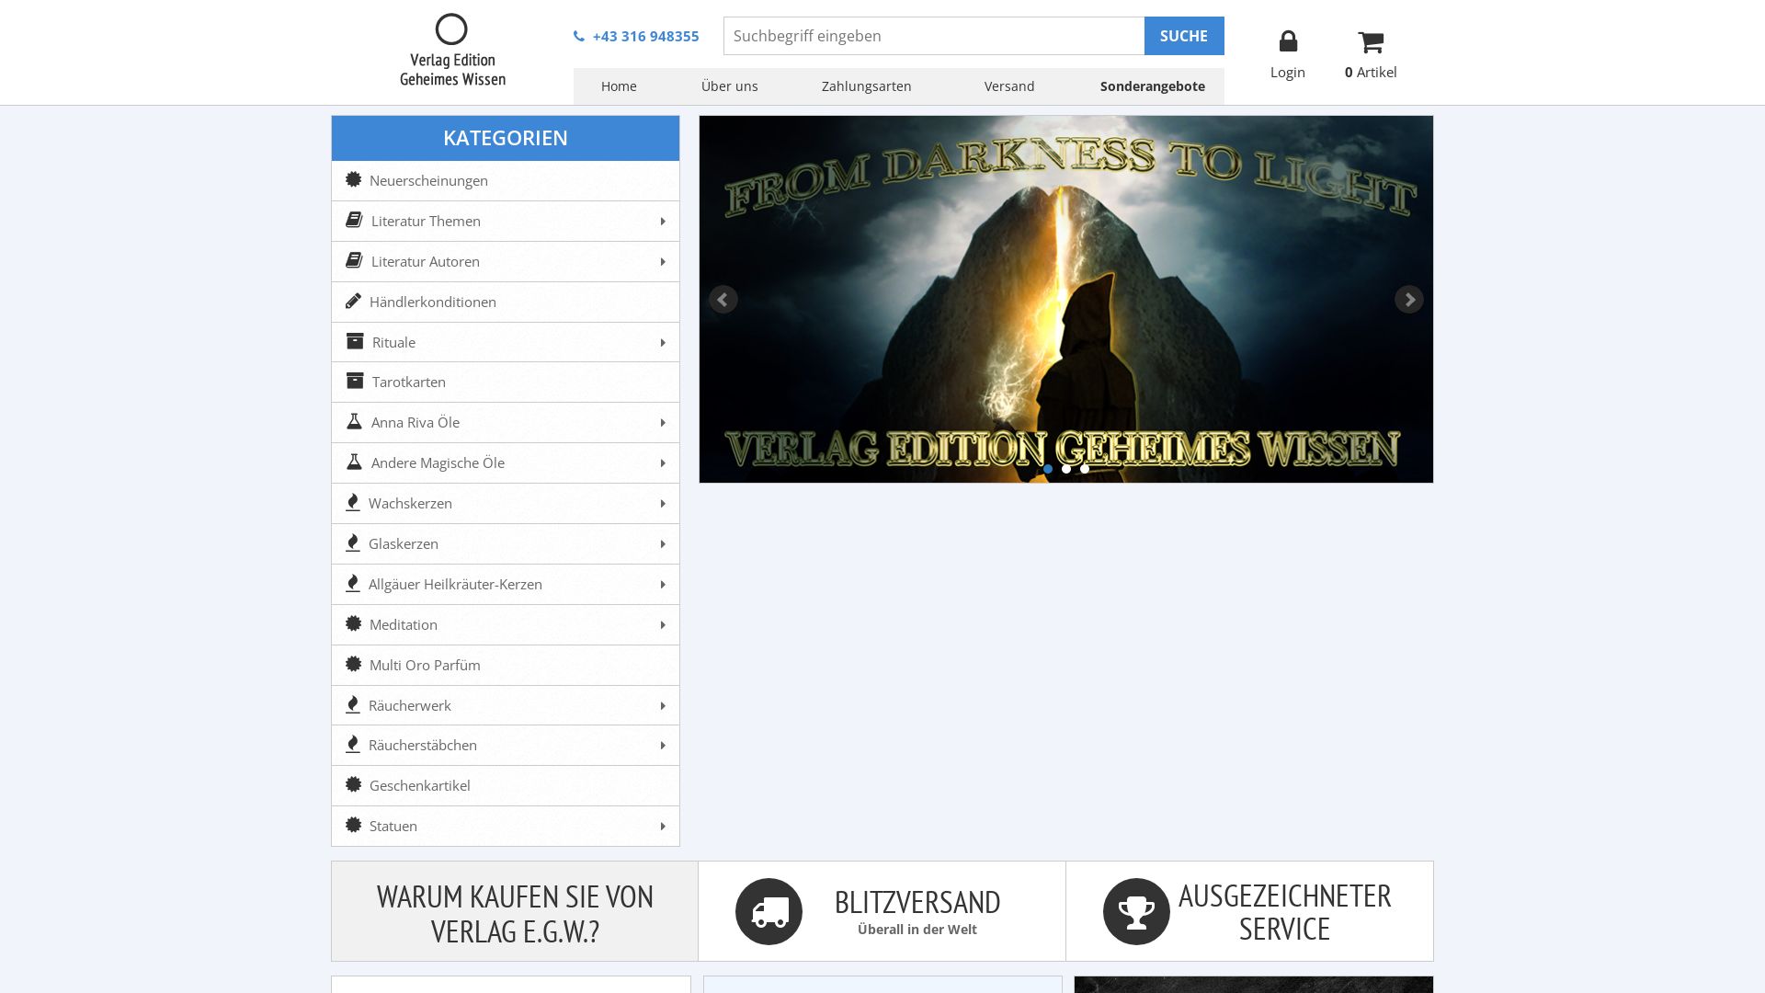The width and height of the screenshot is (1765, 993).
Task: Click the trophy icon for Ausgezeichneter Service
Action: pyautogui.click(x=1136, y=911)
